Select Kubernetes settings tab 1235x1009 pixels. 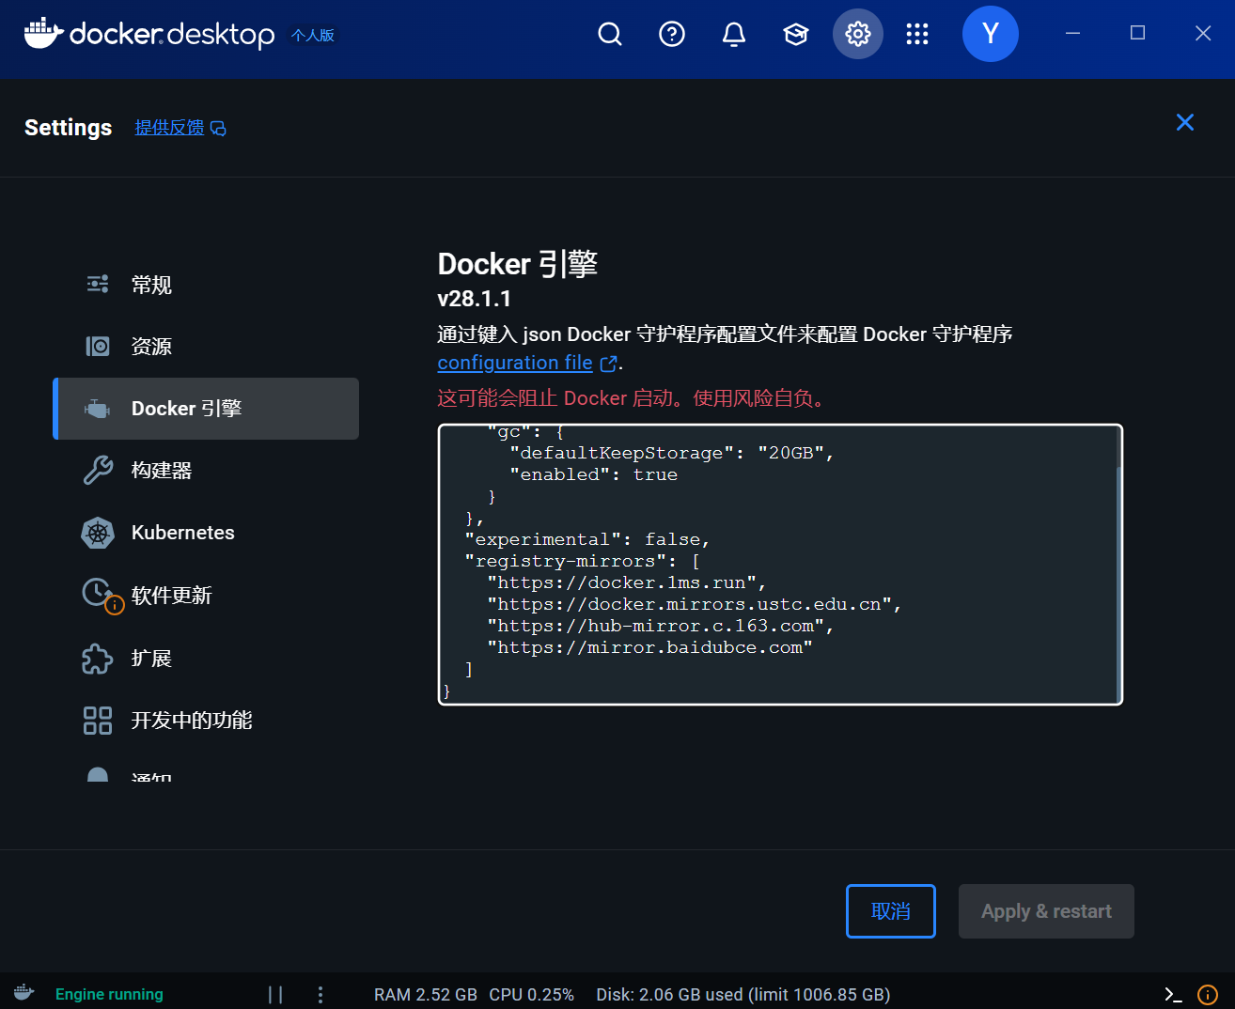tap(206, 533)
